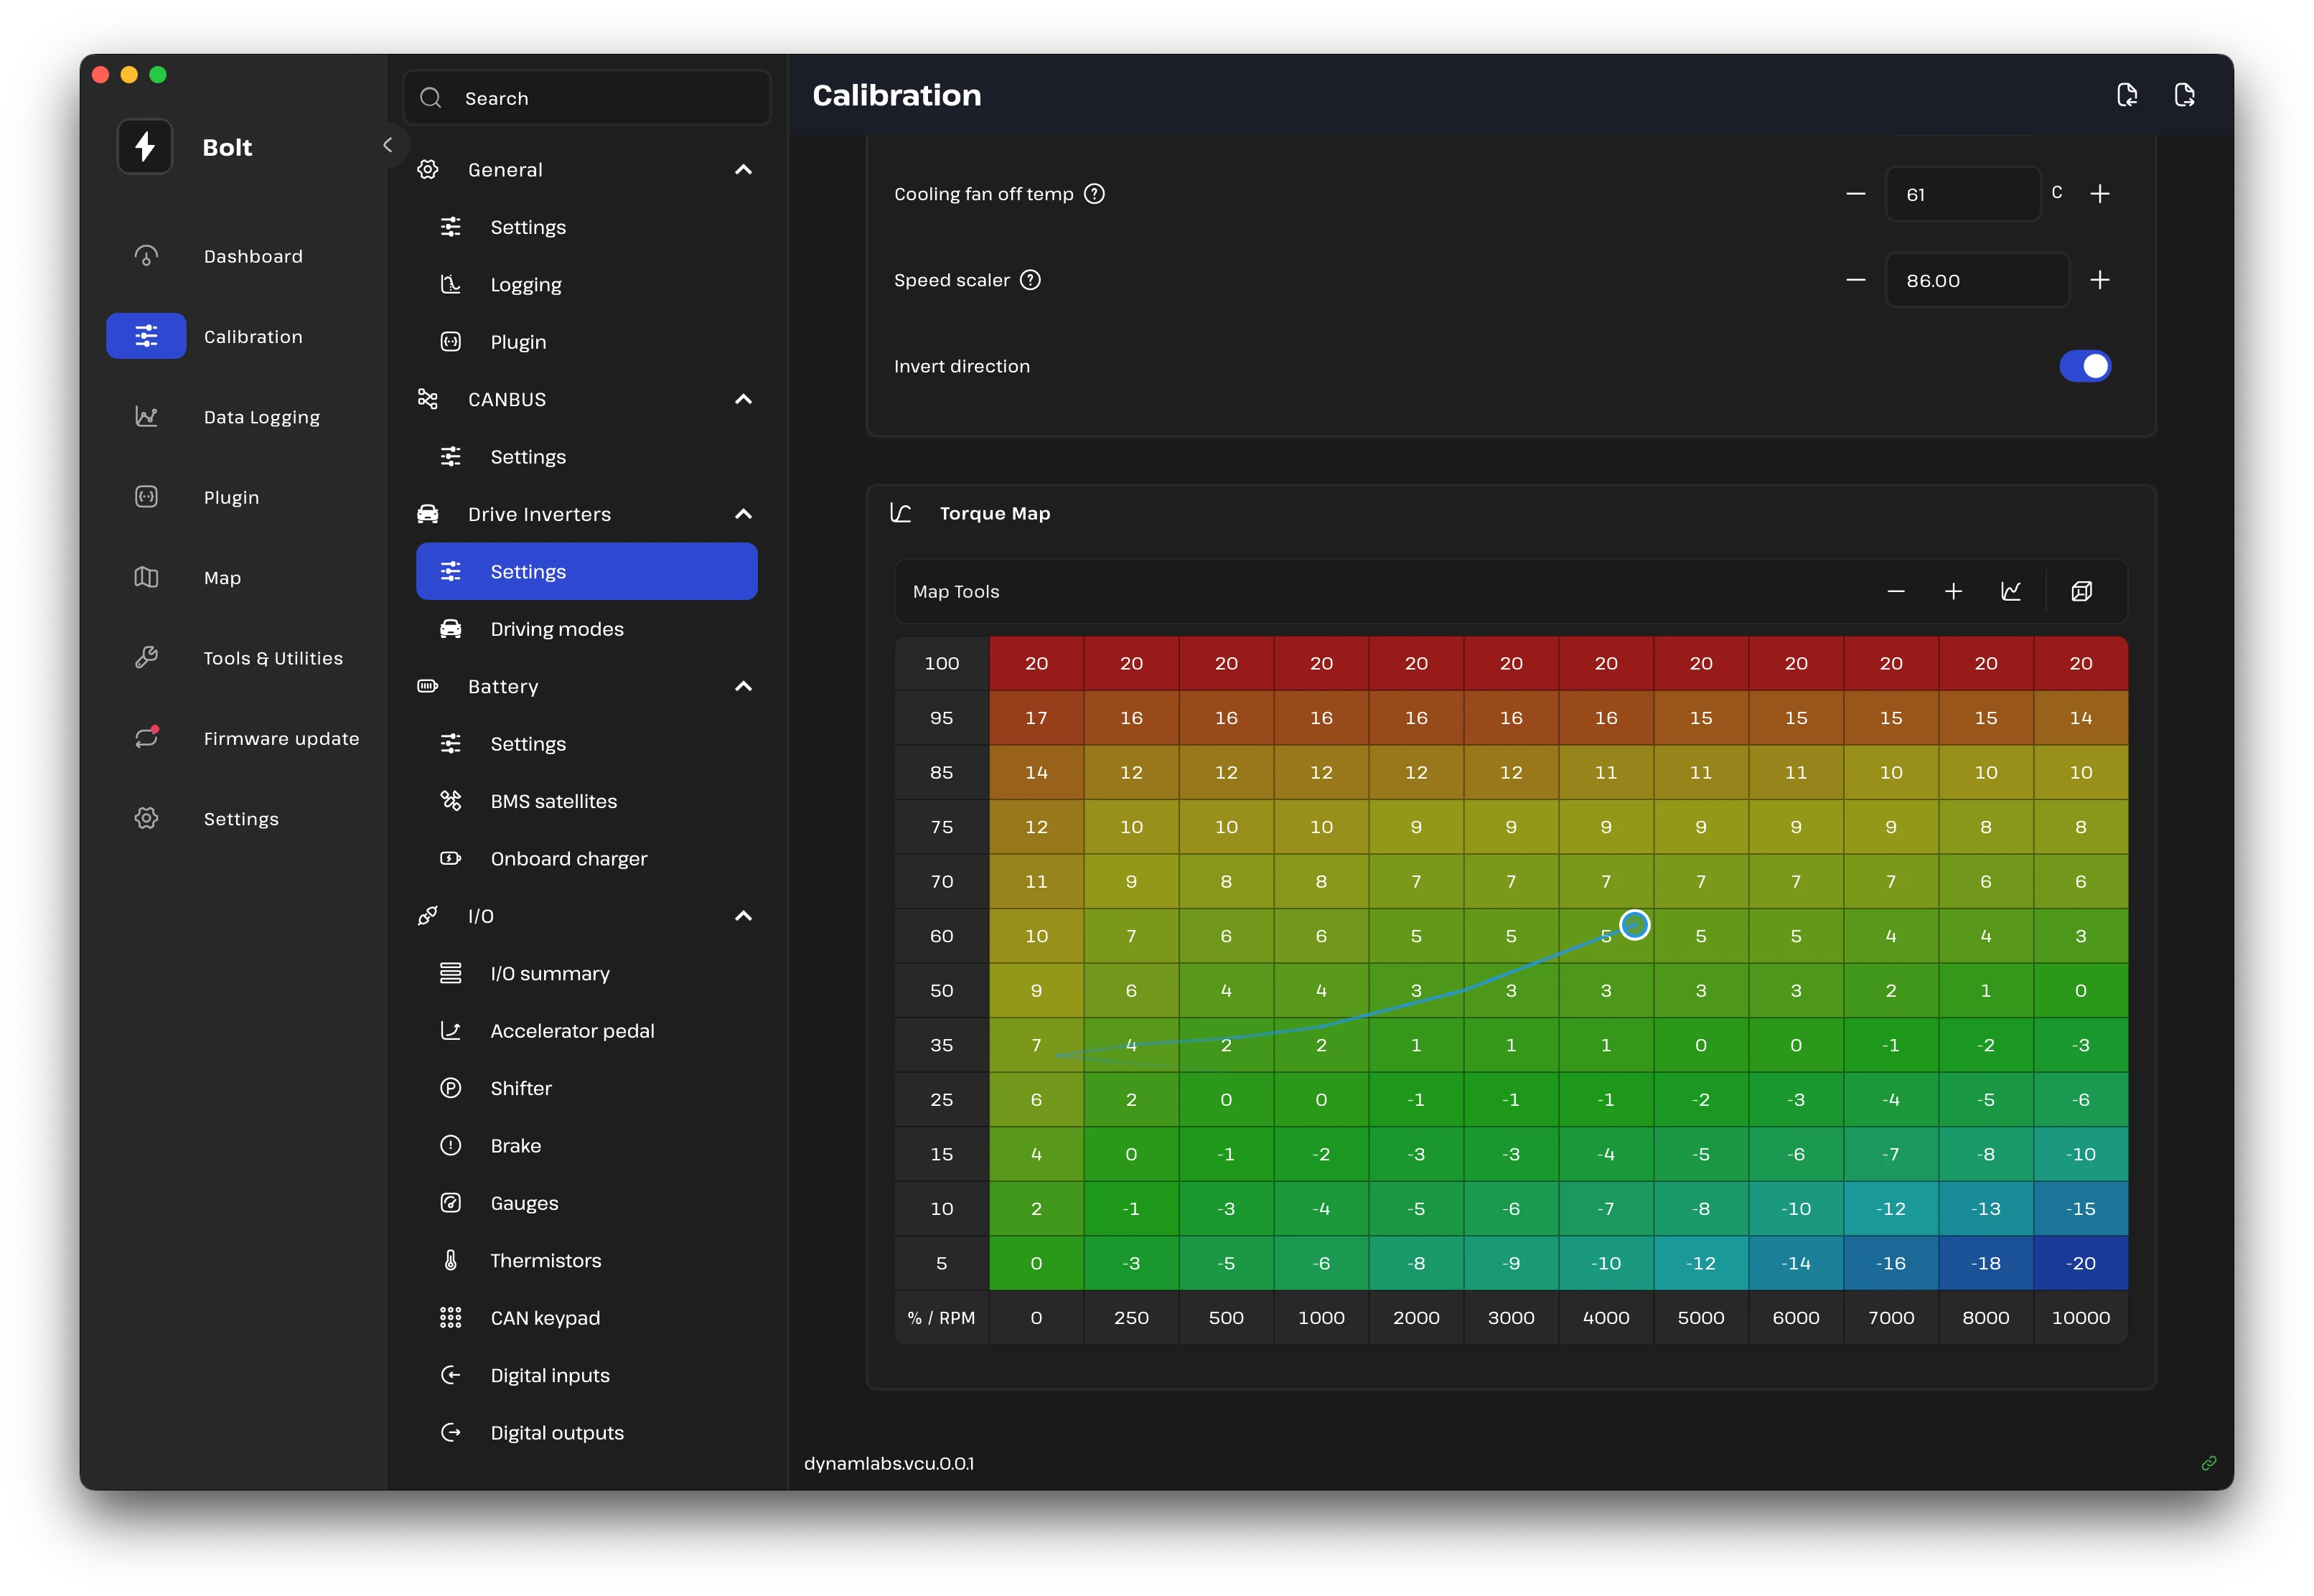Image resolution: width=2314 pixels, height=1596 pixels.
Task: Open Driving modes submenu item
Action: 556,629
